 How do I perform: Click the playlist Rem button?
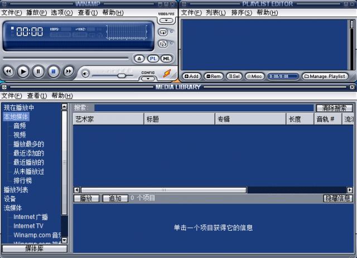pyautogui.click(x=213, y=76)
